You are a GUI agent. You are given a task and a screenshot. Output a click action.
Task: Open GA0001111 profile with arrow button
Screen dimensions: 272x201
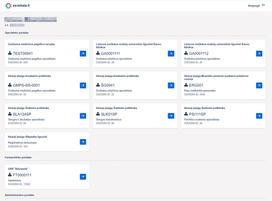click(171, 54)
